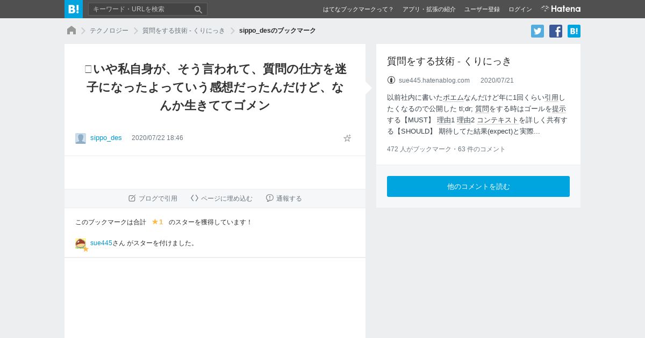Open sue445 user link
Viewport: 645px width, 338px height.
coord(101,243)
